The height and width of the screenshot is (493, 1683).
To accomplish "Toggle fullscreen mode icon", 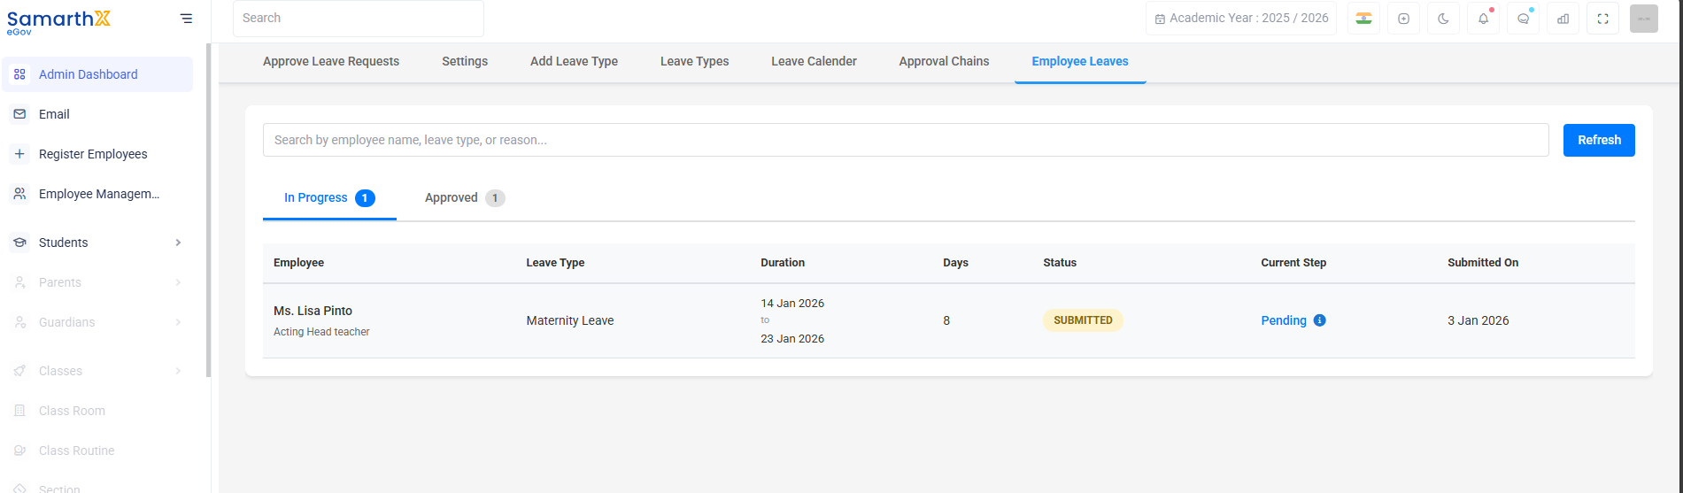I will click(1602, 18).
